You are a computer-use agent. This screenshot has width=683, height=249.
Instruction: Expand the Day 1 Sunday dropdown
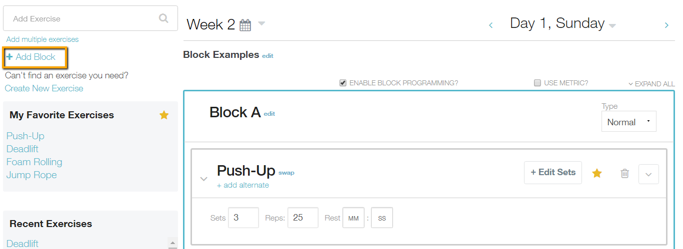[x=612, y=26]
